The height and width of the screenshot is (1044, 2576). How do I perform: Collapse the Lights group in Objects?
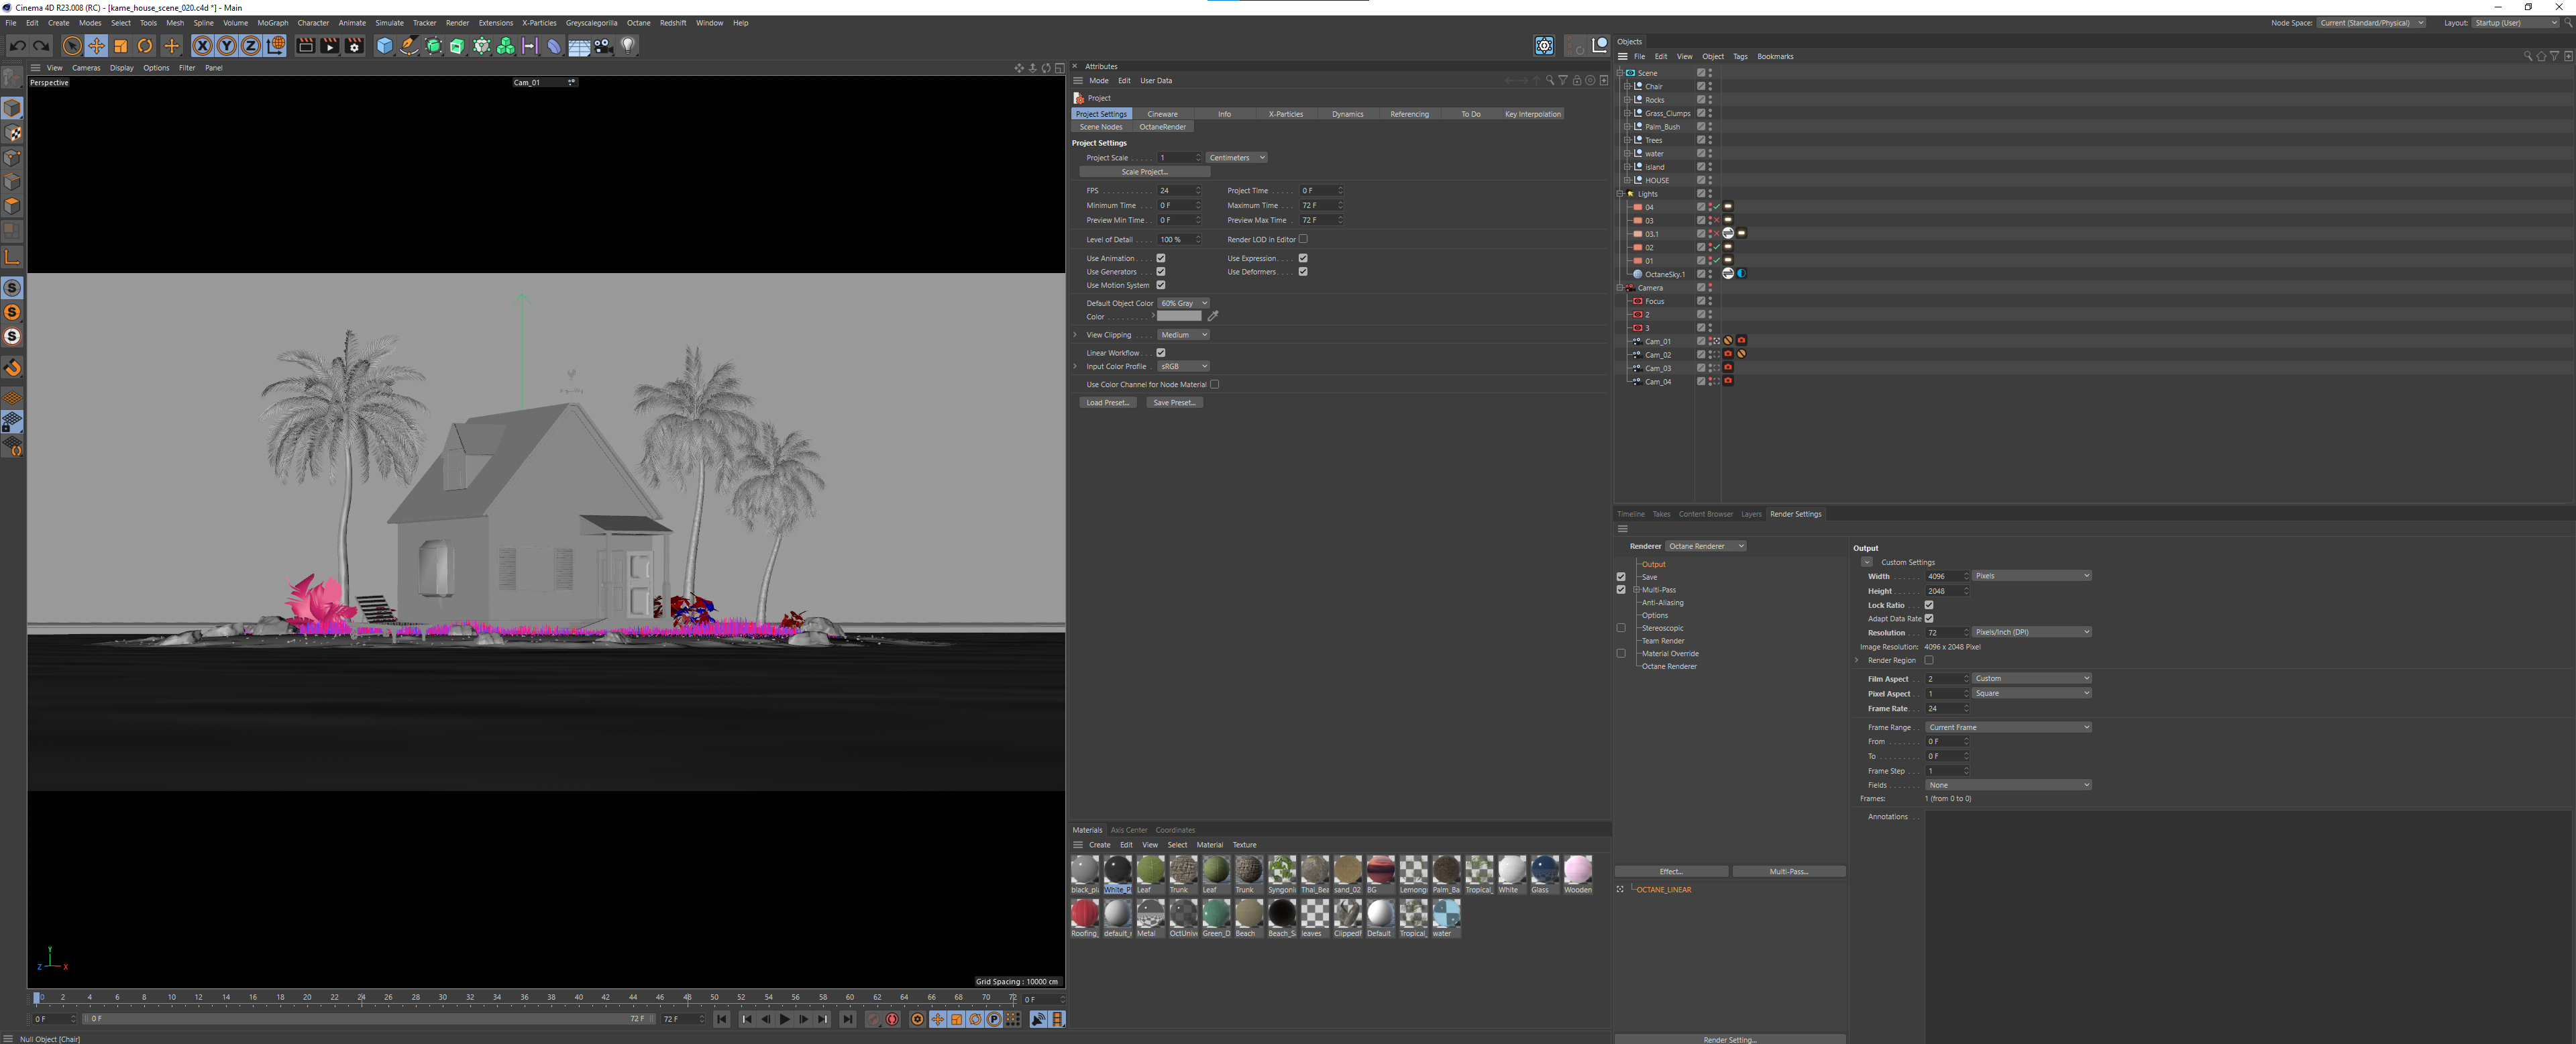pos(1620,194)
